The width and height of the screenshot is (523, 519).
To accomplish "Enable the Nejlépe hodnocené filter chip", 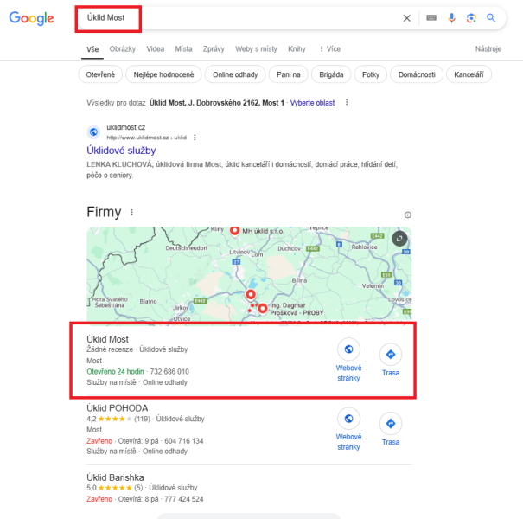I will [163, 74].
